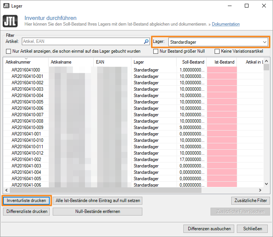This screenshot has width=273, height=237.
Task: Sort by Soll-Bestand column header
Action: pos(192,62)
